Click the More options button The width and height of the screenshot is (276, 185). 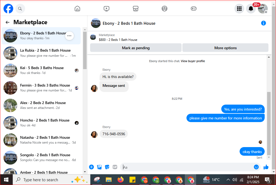[x=225, y=48]
